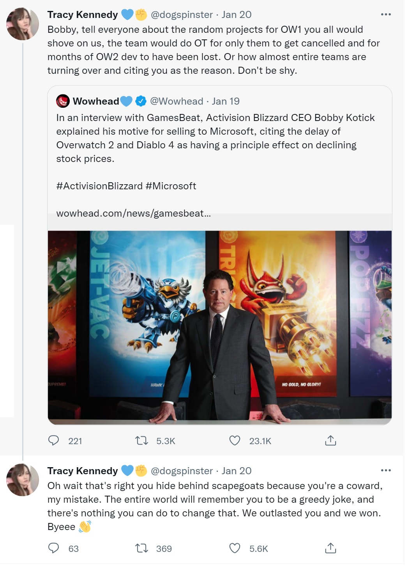The height and width of the screenshot is (587, 408).
Task: Click the Jan 19 timestamp of Wowhead tweet
Action: (226, 101)
